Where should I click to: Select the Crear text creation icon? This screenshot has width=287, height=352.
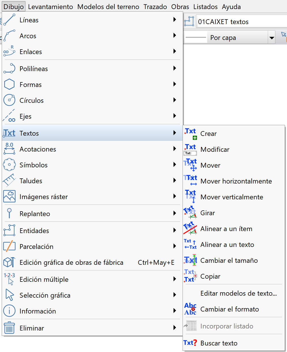190,133
